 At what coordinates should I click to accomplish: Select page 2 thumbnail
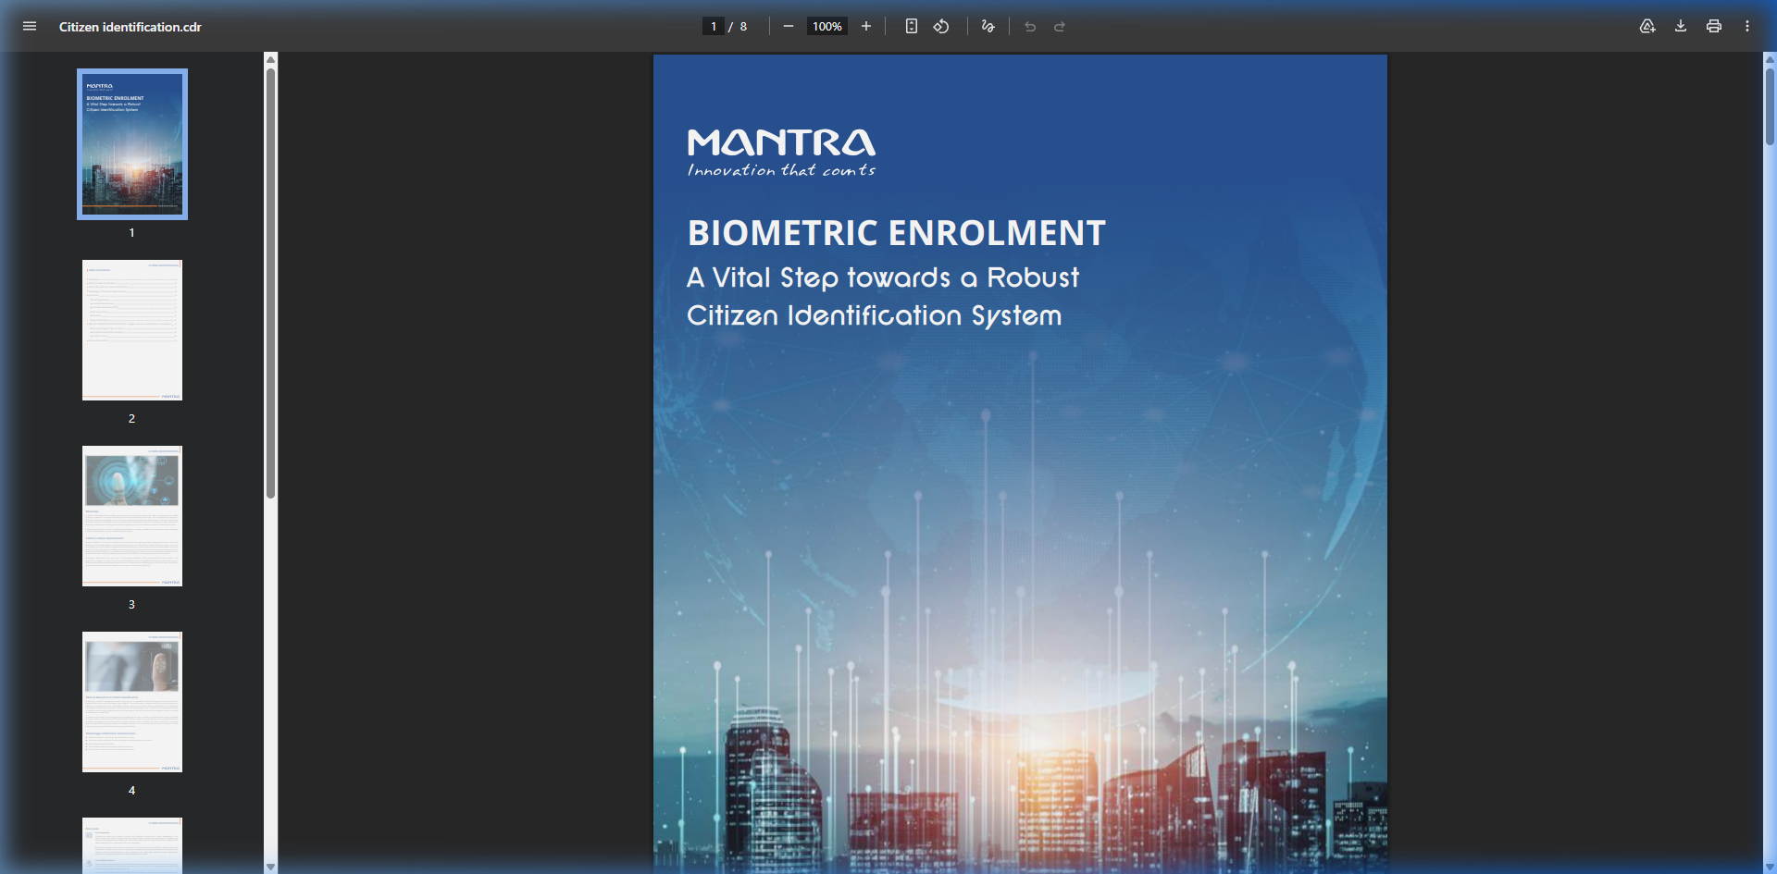tap(132, 330)
